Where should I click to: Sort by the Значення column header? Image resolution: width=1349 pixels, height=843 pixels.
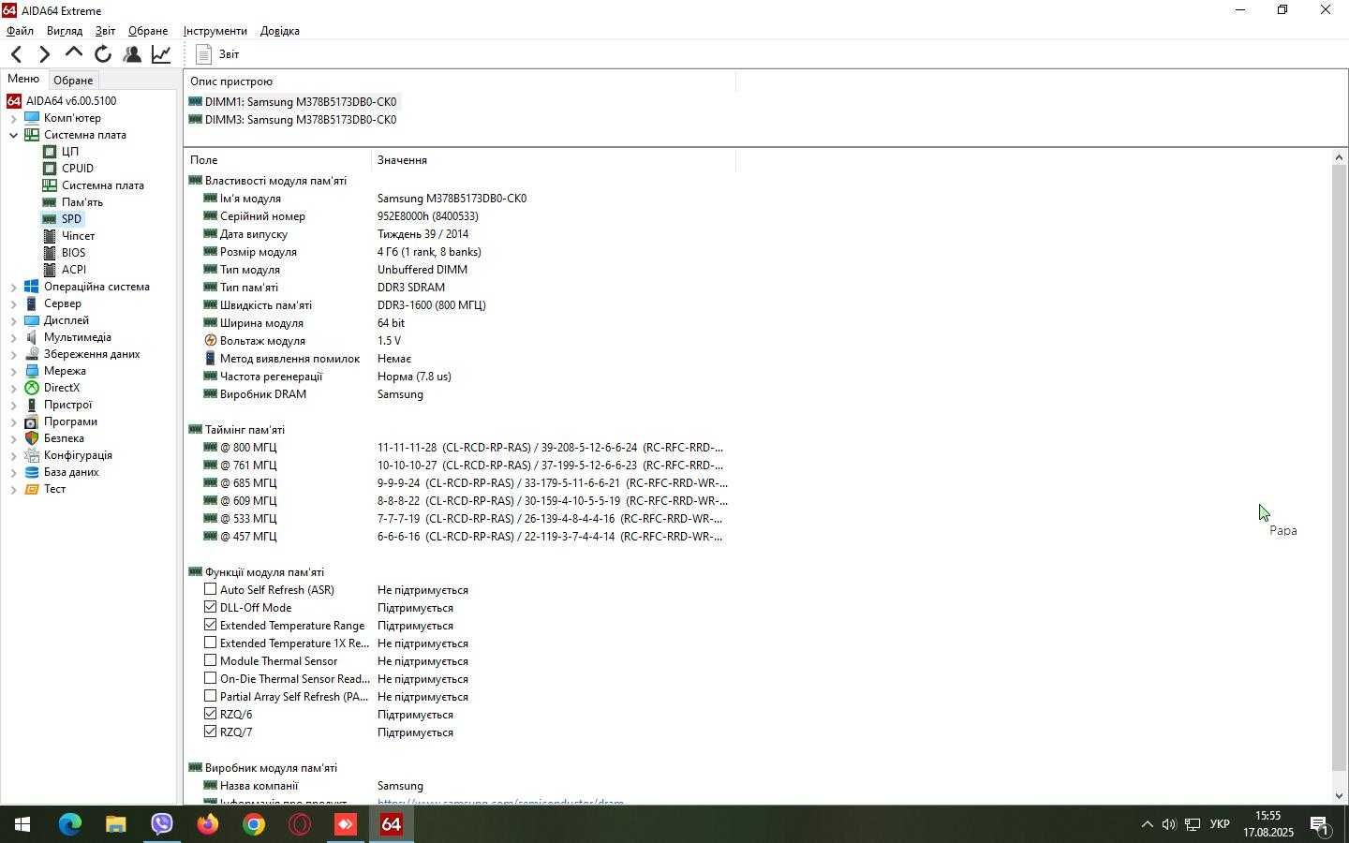(x=554, y=160)
